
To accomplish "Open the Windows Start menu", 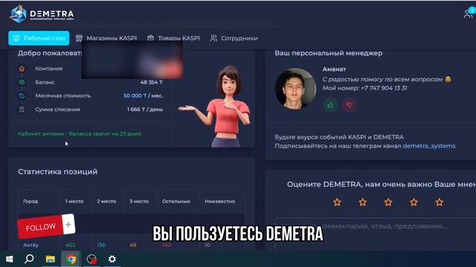I will coord(9,259).
